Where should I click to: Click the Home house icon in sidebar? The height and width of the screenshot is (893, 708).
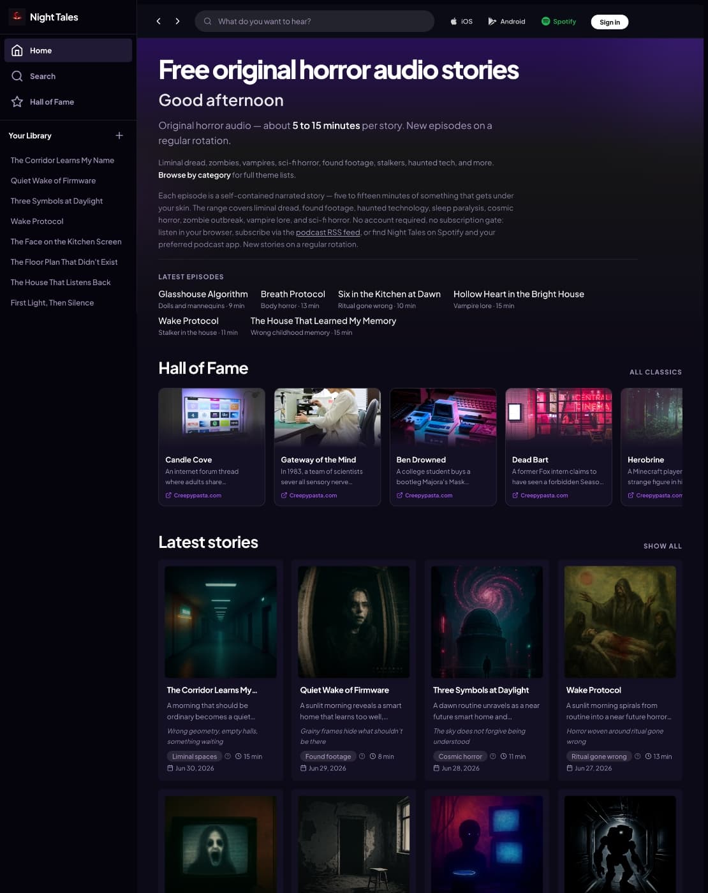(x=17, y=50)
